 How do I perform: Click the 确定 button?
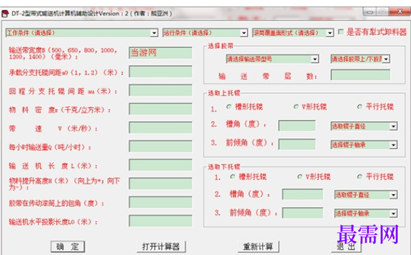coord(67,246)
